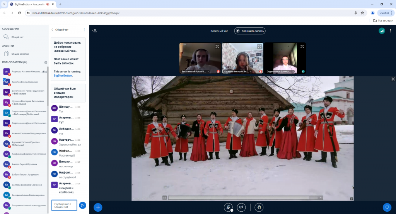This screenshot has width=396, height=214.
Task: Focus the Сообщение в Общий чат input
Action: coord(64,205)
